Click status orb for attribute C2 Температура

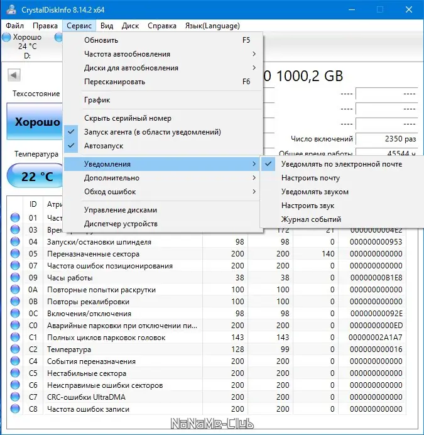pyautogui.click(x=16, y=350)
